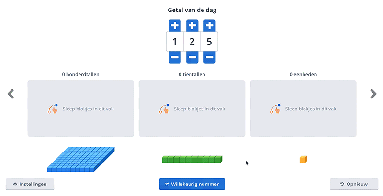Select the blue hundred-block flat
The height and width of the screenshot is (196, 383).
[x=81, y=160]
